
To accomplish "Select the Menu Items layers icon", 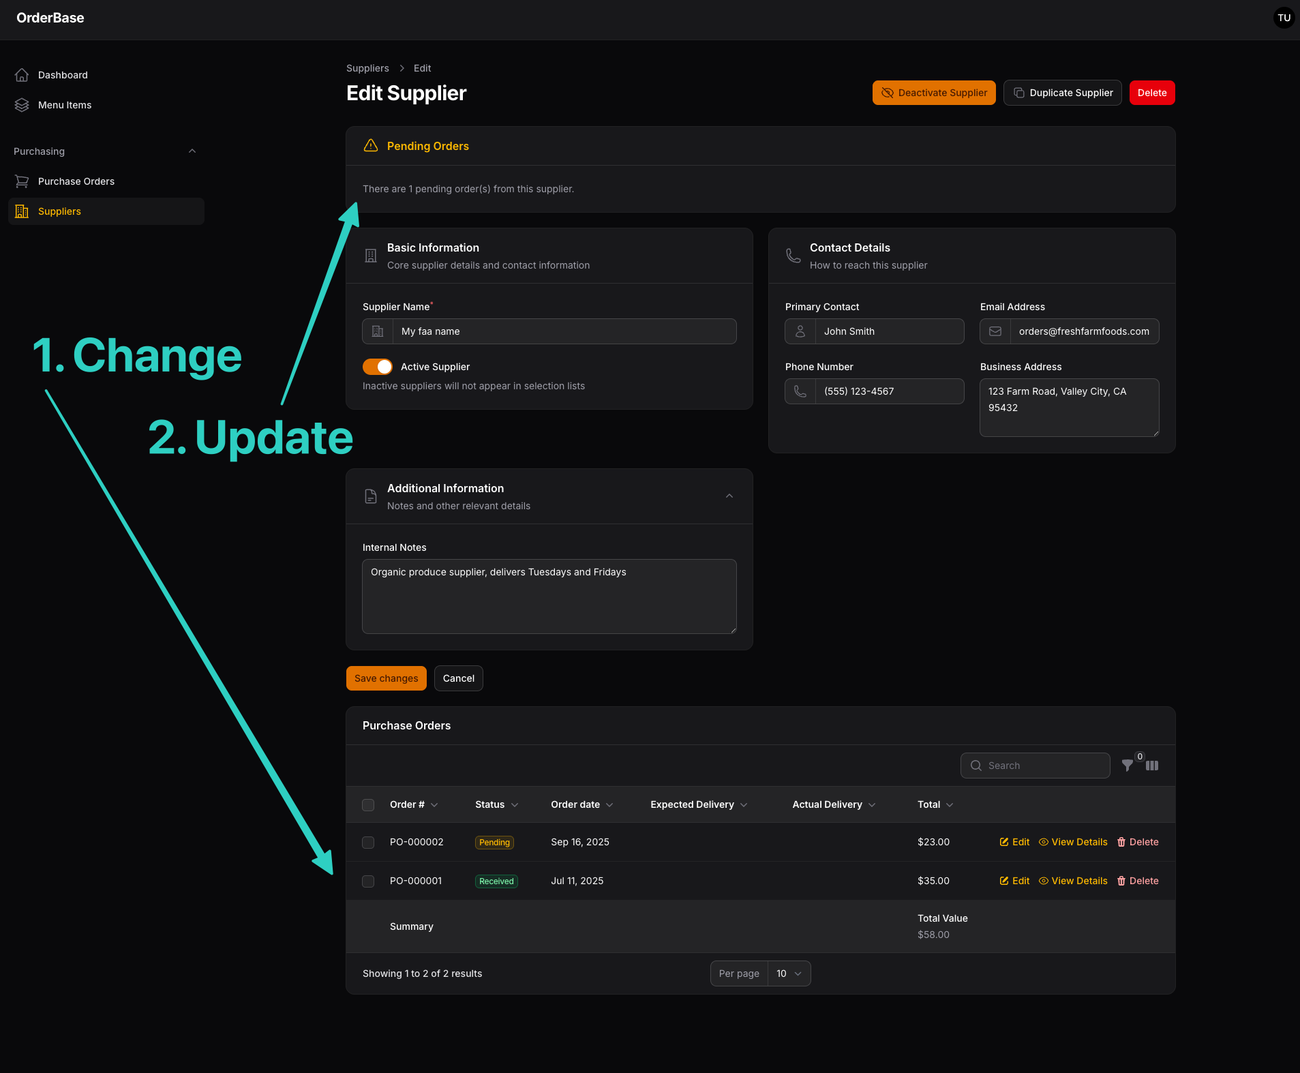I will [x=22, y=104].
